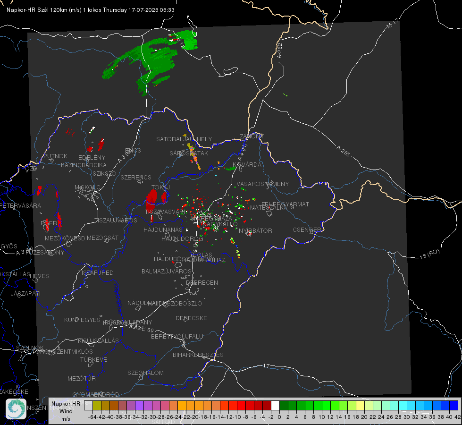
Task: Click the radar title text with date 17-07-2025
Action: click(91, 10)
